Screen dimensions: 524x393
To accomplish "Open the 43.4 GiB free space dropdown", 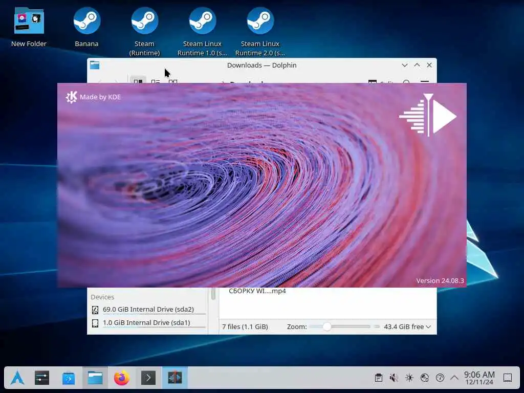I will pos(407,327).
